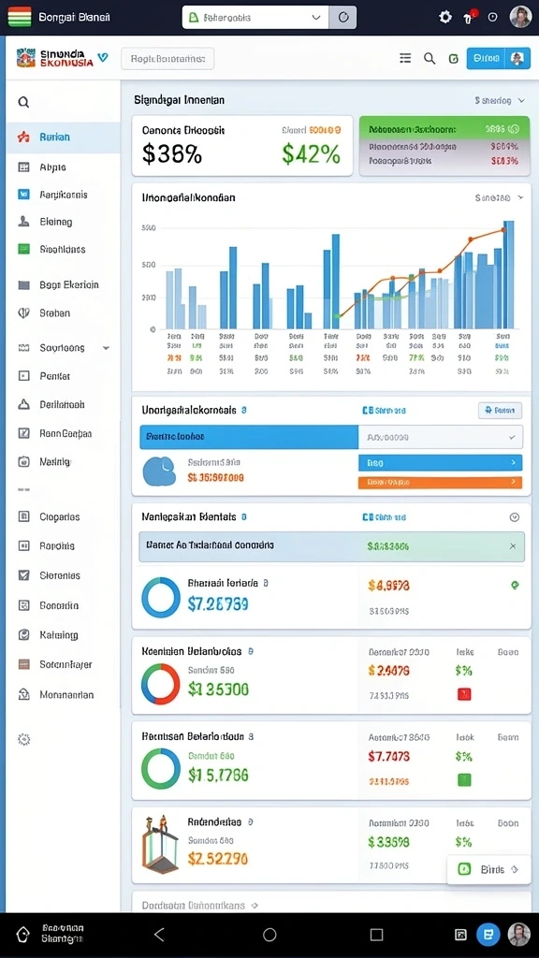
Task: Click the green square status indicator
Action: tap(464, 779)
